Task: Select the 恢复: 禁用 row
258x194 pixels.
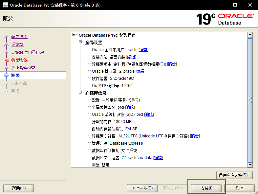Action: [100, 165]
